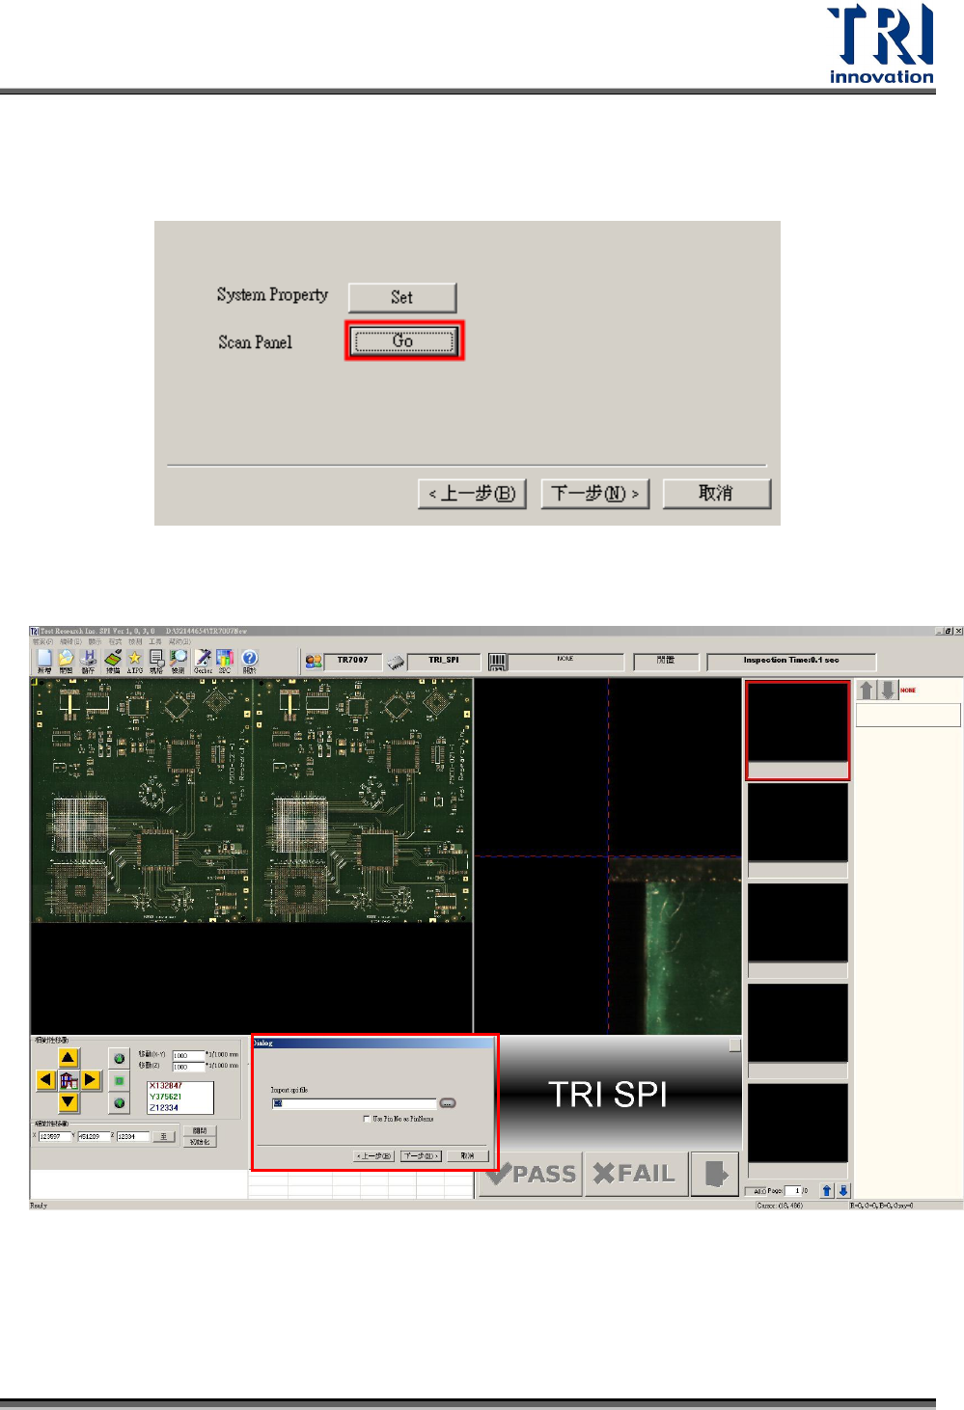Click the Gerber toolbar icon
964x1410 pixels.
point(203,661)
